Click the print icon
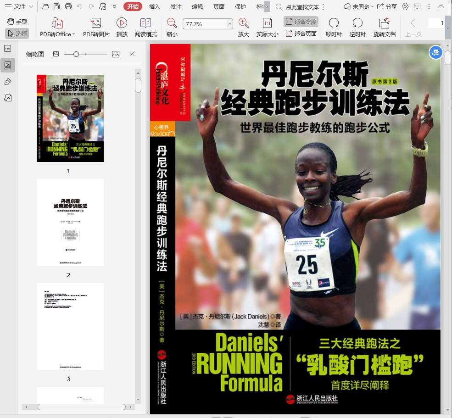The height and width of the screenshot is (418, 452). point(68,6)
